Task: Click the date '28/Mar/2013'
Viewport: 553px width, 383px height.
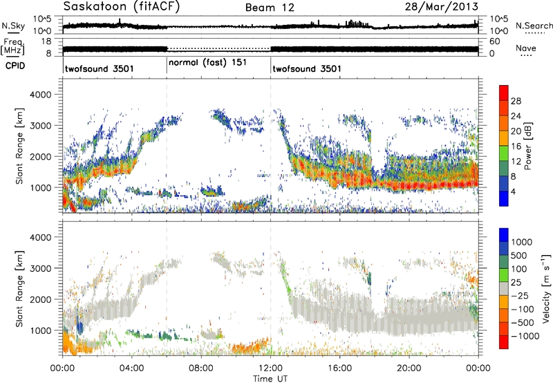Action: coord(442,7)
